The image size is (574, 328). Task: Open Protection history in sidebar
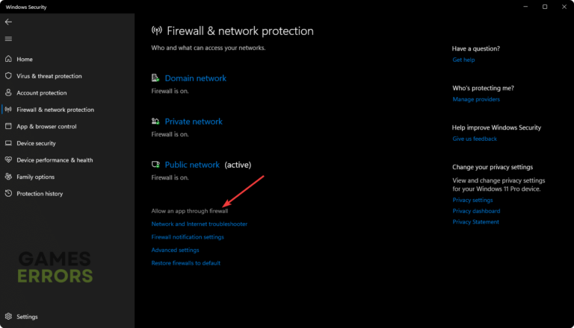click(x=40, y=194)
